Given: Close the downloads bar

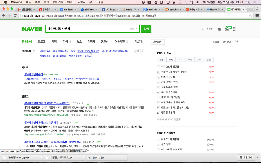Looking at the screenshot, I should point(258,157).
